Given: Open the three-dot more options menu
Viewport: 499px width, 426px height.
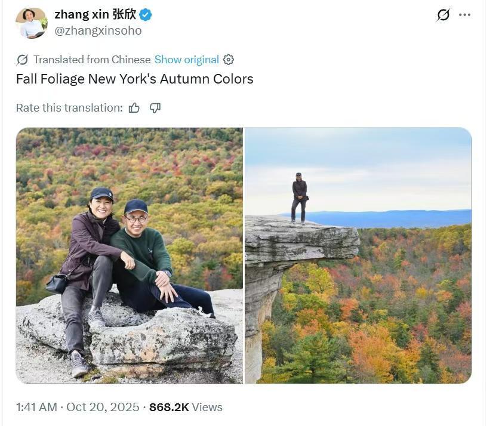Looking at the screenshot, I should point(465,15).
